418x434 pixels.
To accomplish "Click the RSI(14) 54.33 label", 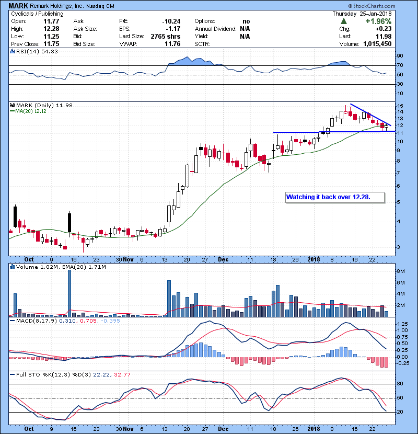I will 37,51.
